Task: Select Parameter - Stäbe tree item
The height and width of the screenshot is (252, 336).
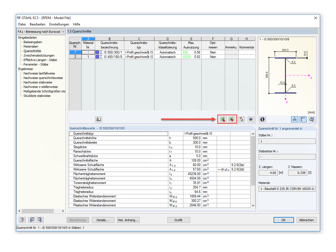Action: pos(36,64)
